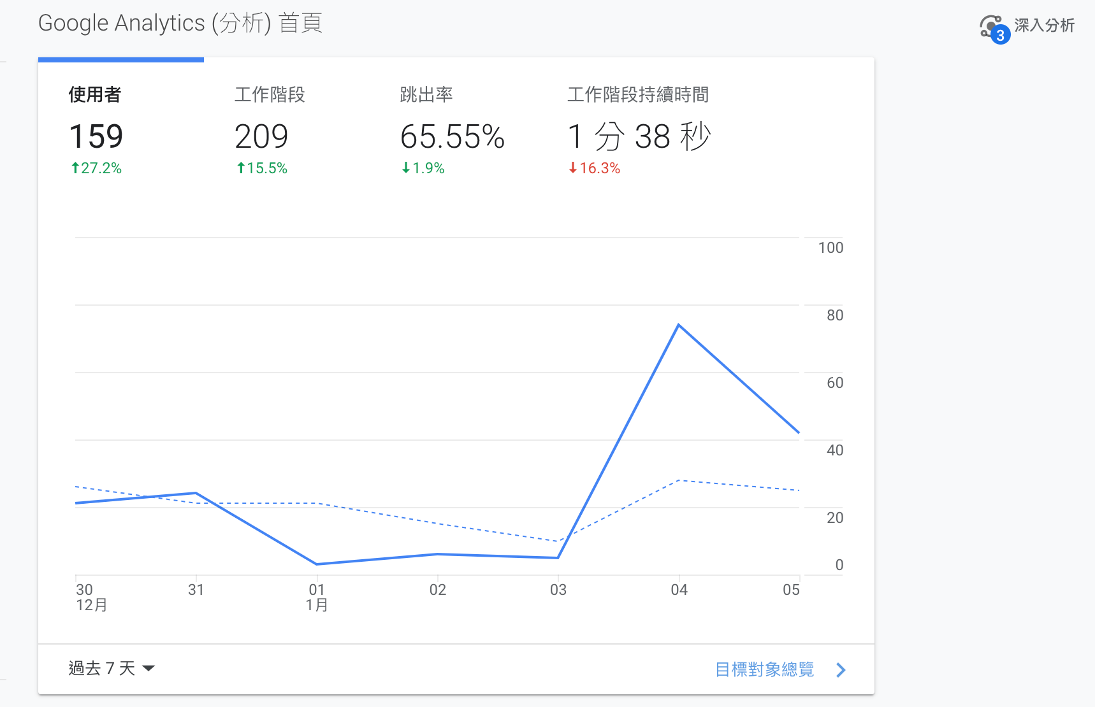
Task: Click the 80 y-axis label
Action: point(835,315)
